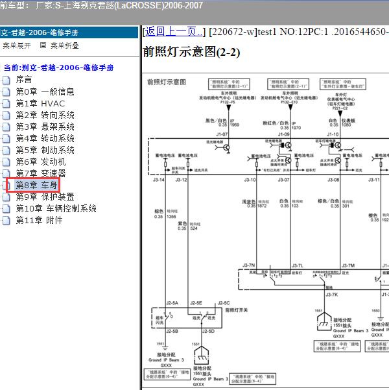This screenshot has width=389, height=390.
Task: Open chapter 第8章 车身
Action: [x=36, y=186]
